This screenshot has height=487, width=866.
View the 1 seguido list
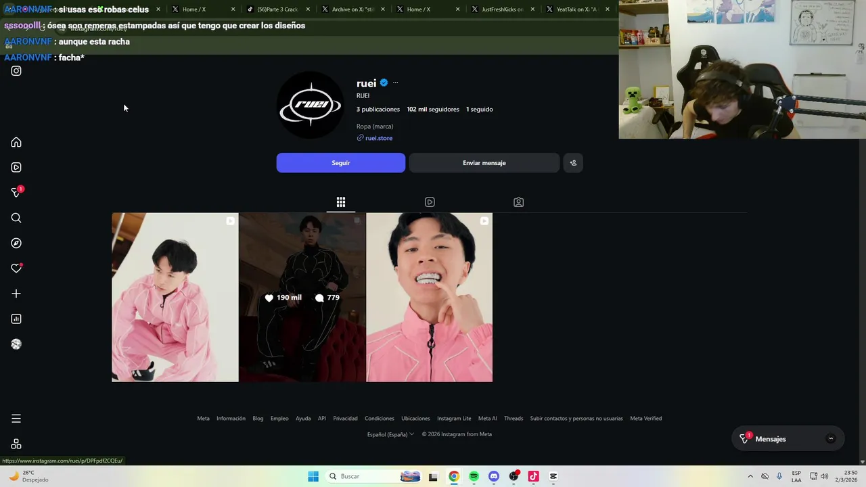pyautogui.click(x=479, y=109)
